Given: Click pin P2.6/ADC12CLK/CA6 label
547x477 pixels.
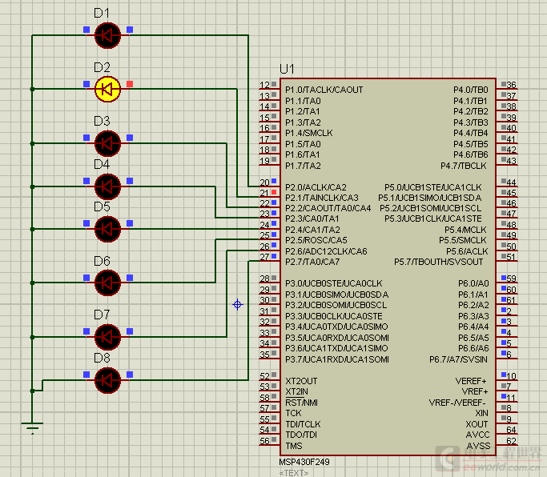Looking at the screenshot, I should pos(326,251).
